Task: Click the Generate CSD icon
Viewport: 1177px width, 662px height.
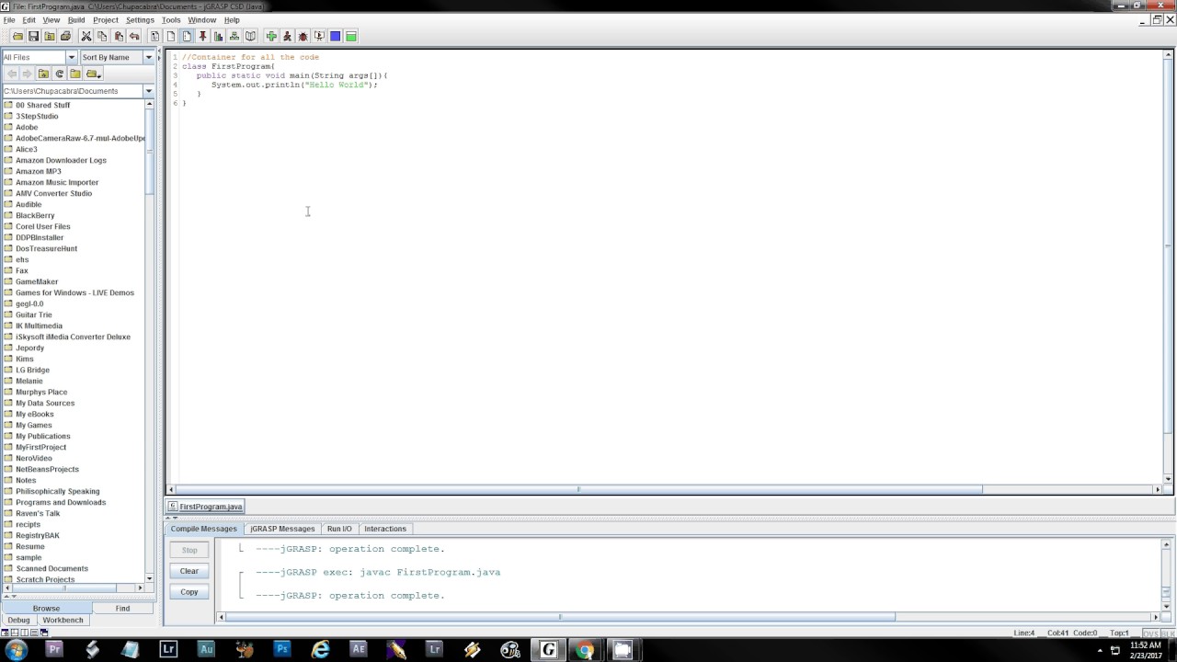Action: pyautogui.click(x=154, y=36)
